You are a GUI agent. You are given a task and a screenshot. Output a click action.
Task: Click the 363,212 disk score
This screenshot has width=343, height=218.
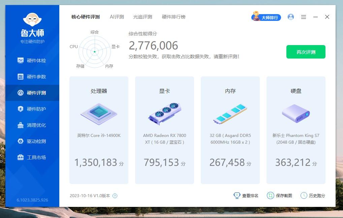(293, 162)
